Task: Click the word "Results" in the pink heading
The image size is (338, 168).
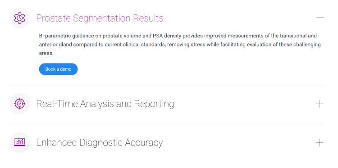Action: [x=148, y=18]
